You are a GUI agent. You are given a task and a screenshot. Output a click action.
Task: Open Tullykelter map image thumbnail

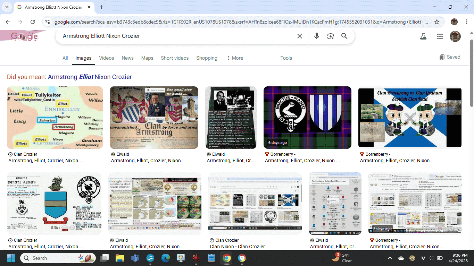pyautogui.click(x=55, y=118)
